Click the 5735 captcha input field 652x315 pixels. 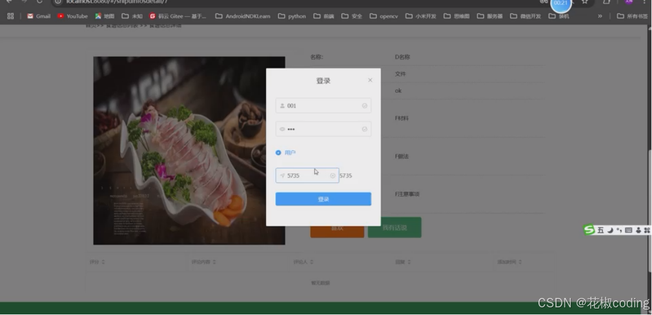(307, 176)
